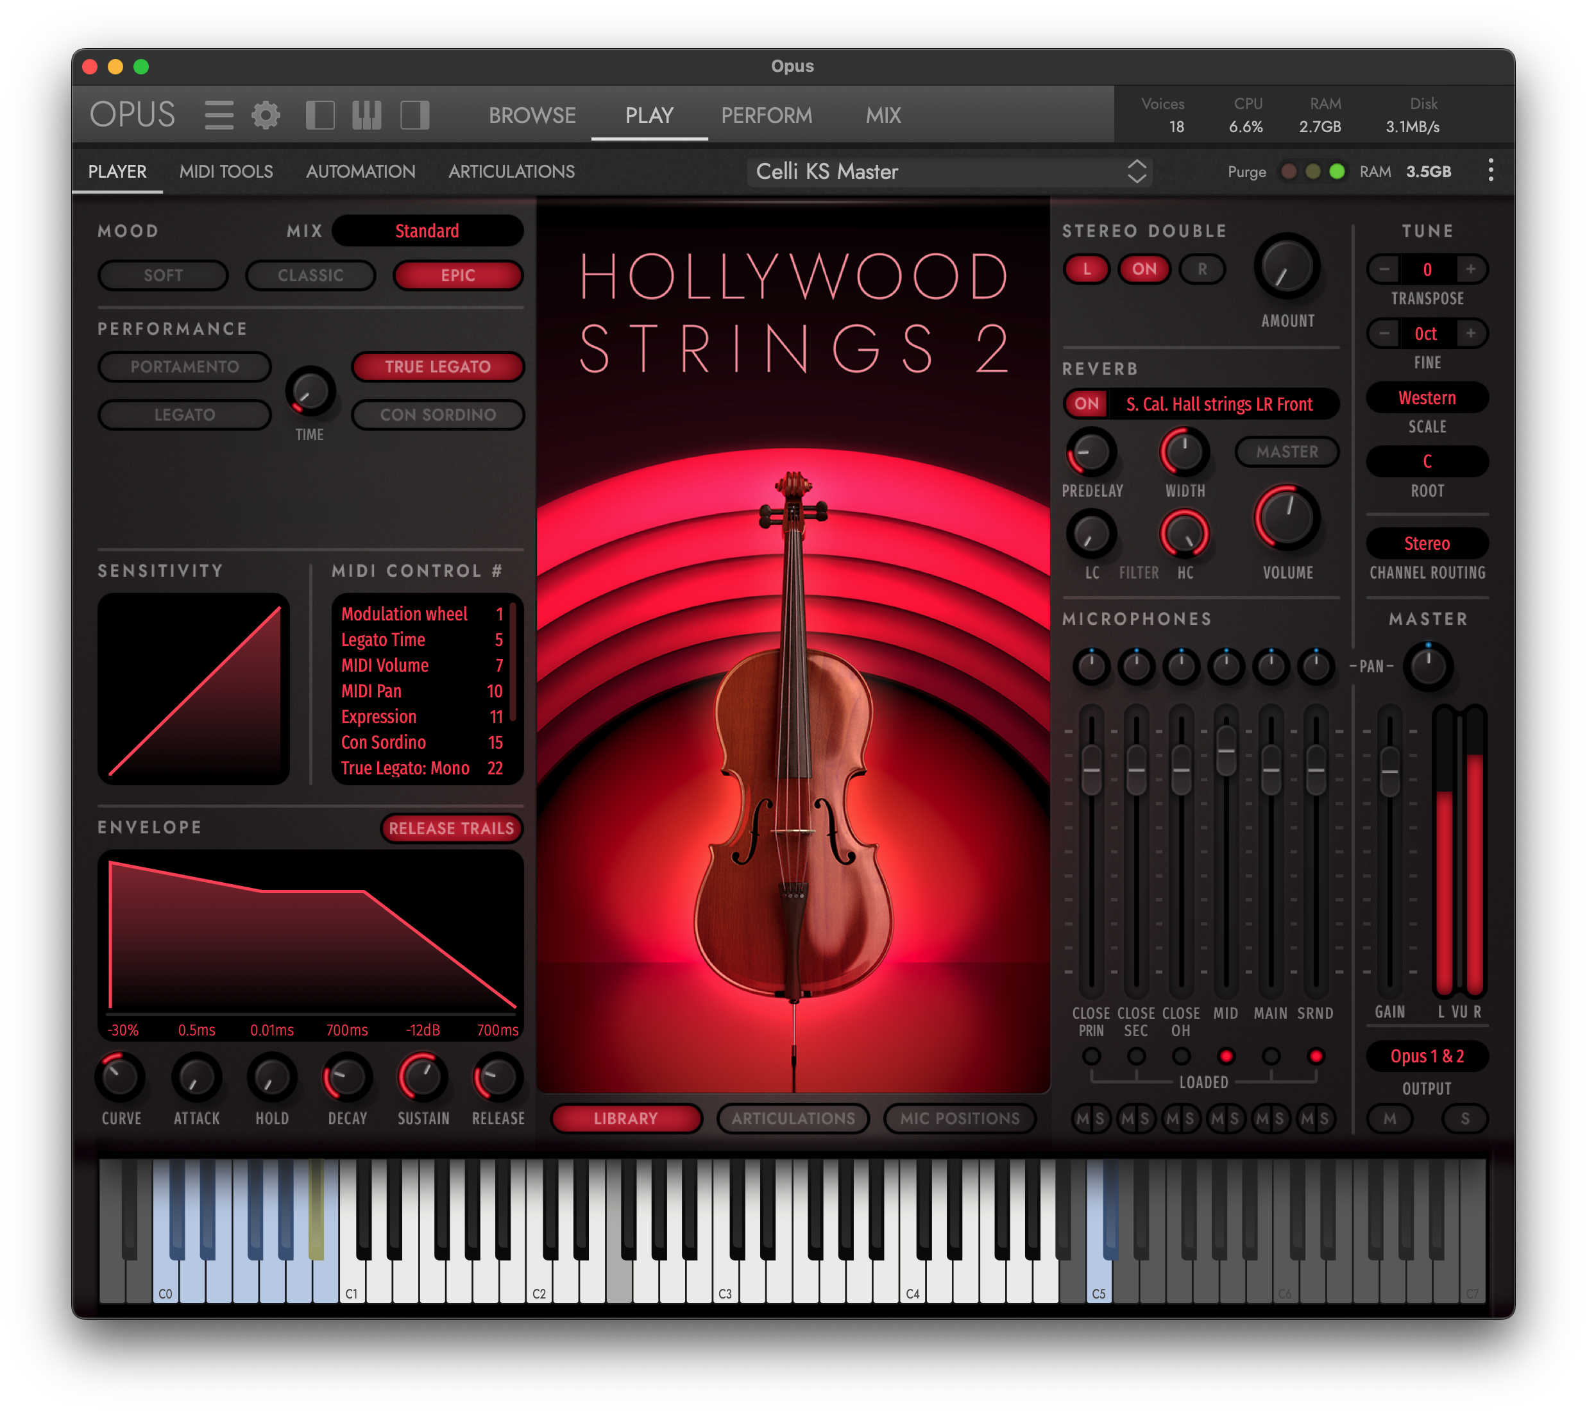Click the Close Prin microphone fader
The width and height of the screenshot is (1587, 1414).
(x=1091, y=770)
